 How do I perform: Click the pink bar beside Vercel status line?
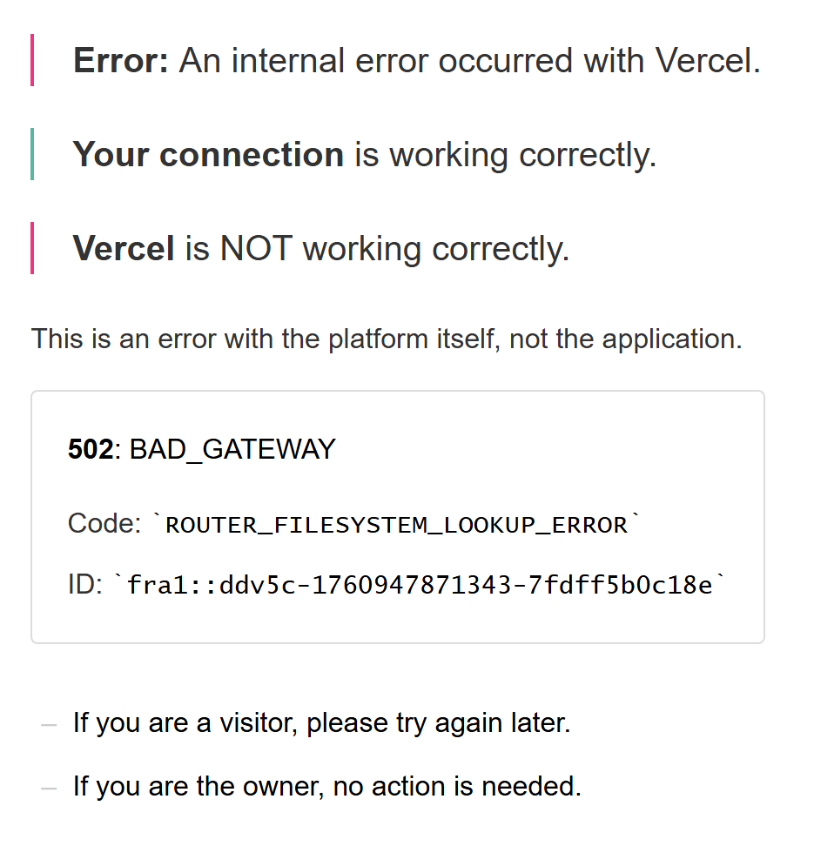pyautogui.click(x=32, y=248)
